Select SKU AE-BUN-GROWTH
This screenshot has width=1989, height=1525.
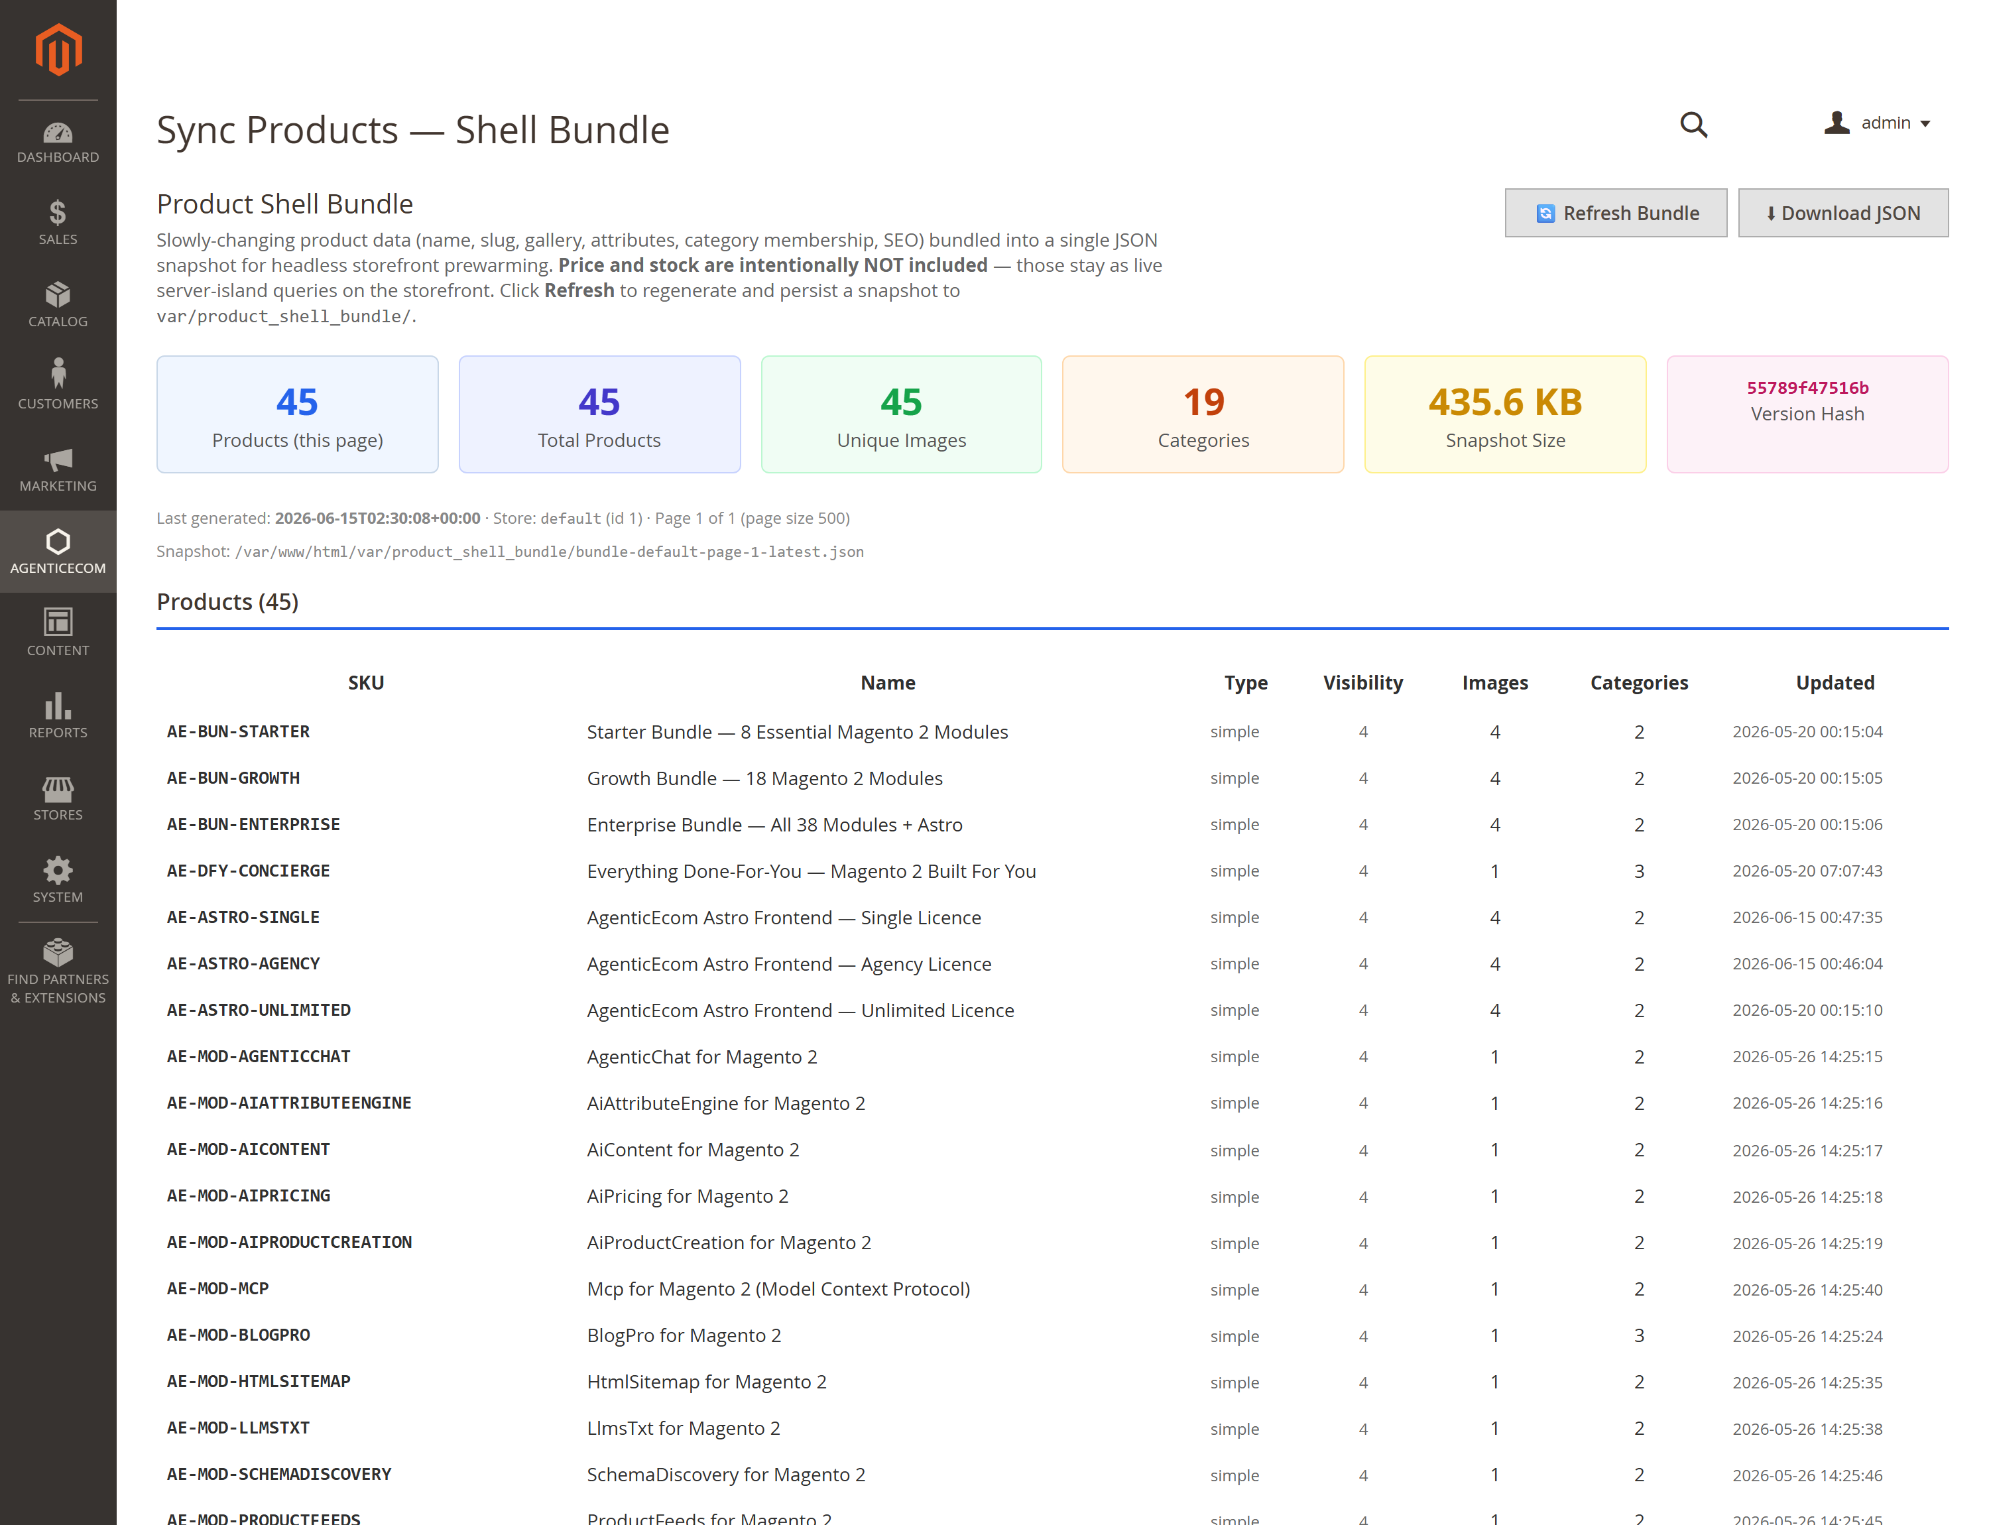click(x=233, y=778)
